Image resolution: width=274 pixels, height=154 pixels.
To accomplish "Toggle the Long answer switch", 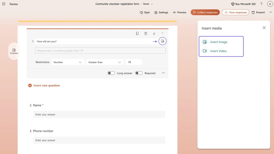I will point(111,73).
